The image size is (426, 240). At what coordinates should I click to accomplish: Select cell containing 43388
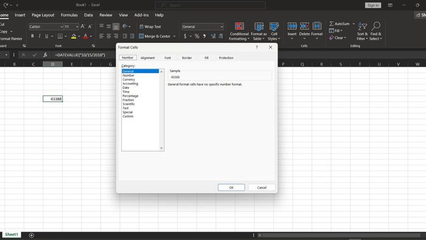pyautogui.click(x=53, y=99)
